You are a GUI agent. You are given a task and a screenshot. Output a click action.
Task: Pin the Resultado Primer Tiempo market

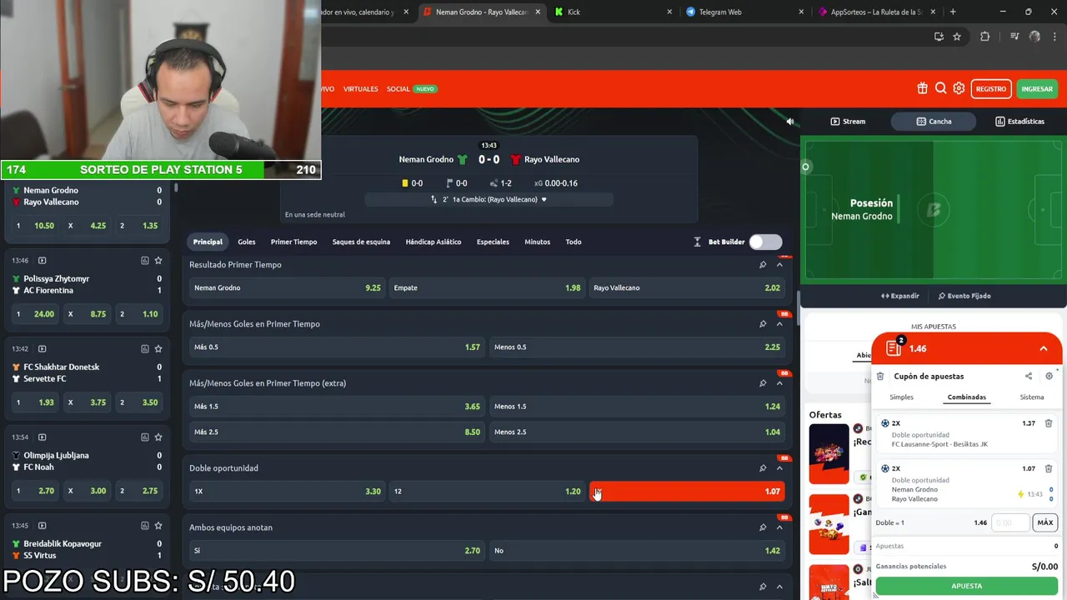(762, 264)
